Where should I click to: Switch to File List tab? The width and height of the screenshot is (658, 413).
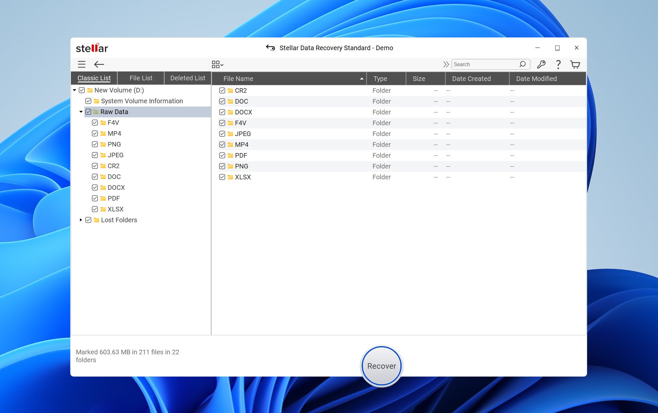(141, 78)
